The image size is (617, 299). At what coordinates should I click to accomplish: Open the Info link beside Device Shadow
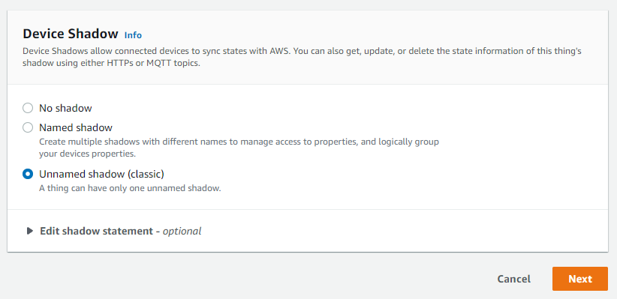pos(133,35)
